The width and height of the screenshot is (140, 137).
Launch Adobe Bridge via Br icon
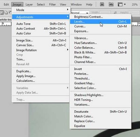[x=102, y=4]
